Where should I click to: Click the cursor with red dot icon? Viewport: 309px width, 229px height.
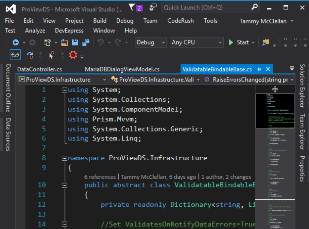[52, 55]
